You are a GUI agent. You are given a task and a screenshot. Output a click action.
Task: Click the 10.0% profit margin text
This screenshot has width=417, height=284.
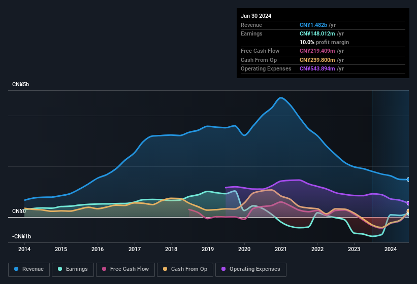coord(324,42)
